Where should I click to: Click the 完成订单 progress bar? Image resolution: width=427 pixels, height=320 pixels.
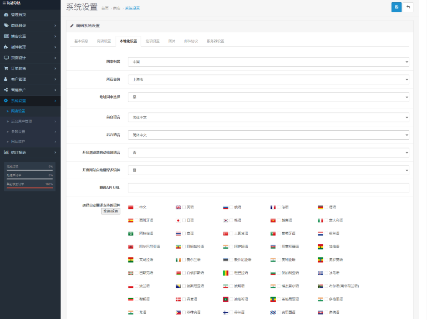30,170
